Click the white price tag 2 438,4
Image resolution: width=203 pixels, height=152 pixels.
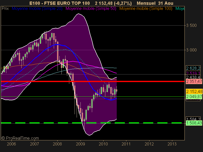[x=193, y=77]
